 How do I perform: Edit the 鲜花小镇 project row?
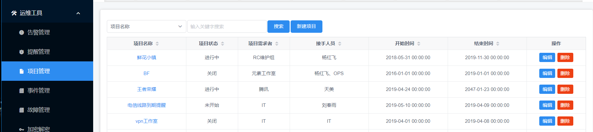pyautogui.click(x=547, y=58)
